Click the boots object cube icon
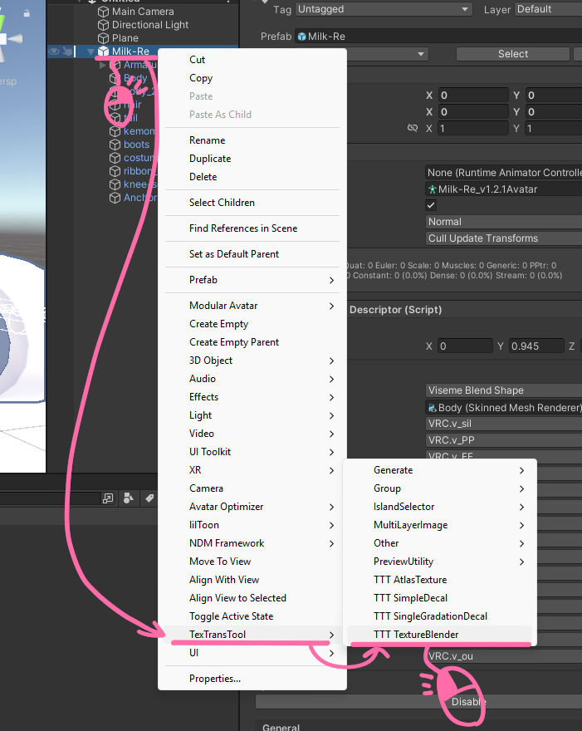Screen dimensions: 582x731 click(116, 145)
